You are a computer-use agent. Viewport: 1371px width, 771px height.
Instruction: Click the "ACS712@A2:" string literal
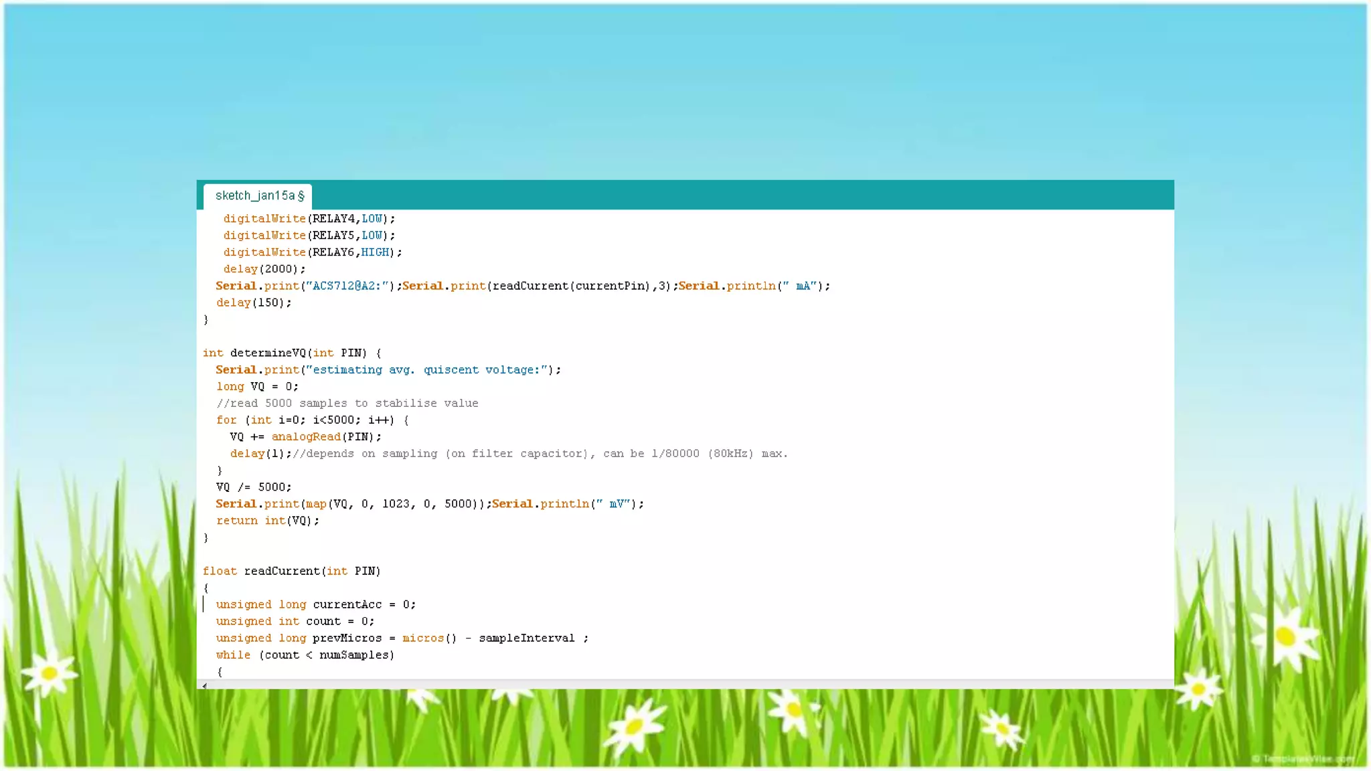[x=347, y=286]
